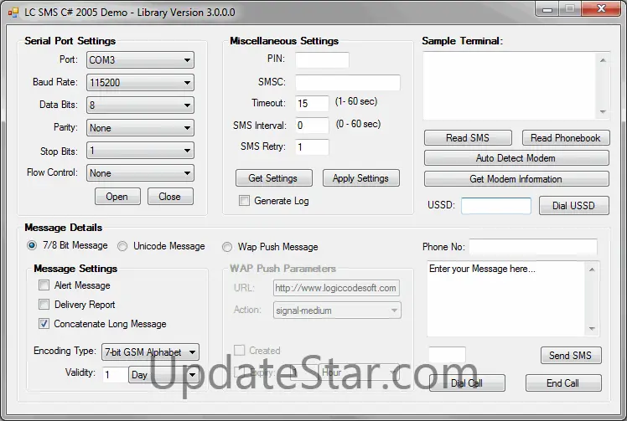Open the Validity unit dropdown showing Day
Screen dimensions: 627x421
163,375
